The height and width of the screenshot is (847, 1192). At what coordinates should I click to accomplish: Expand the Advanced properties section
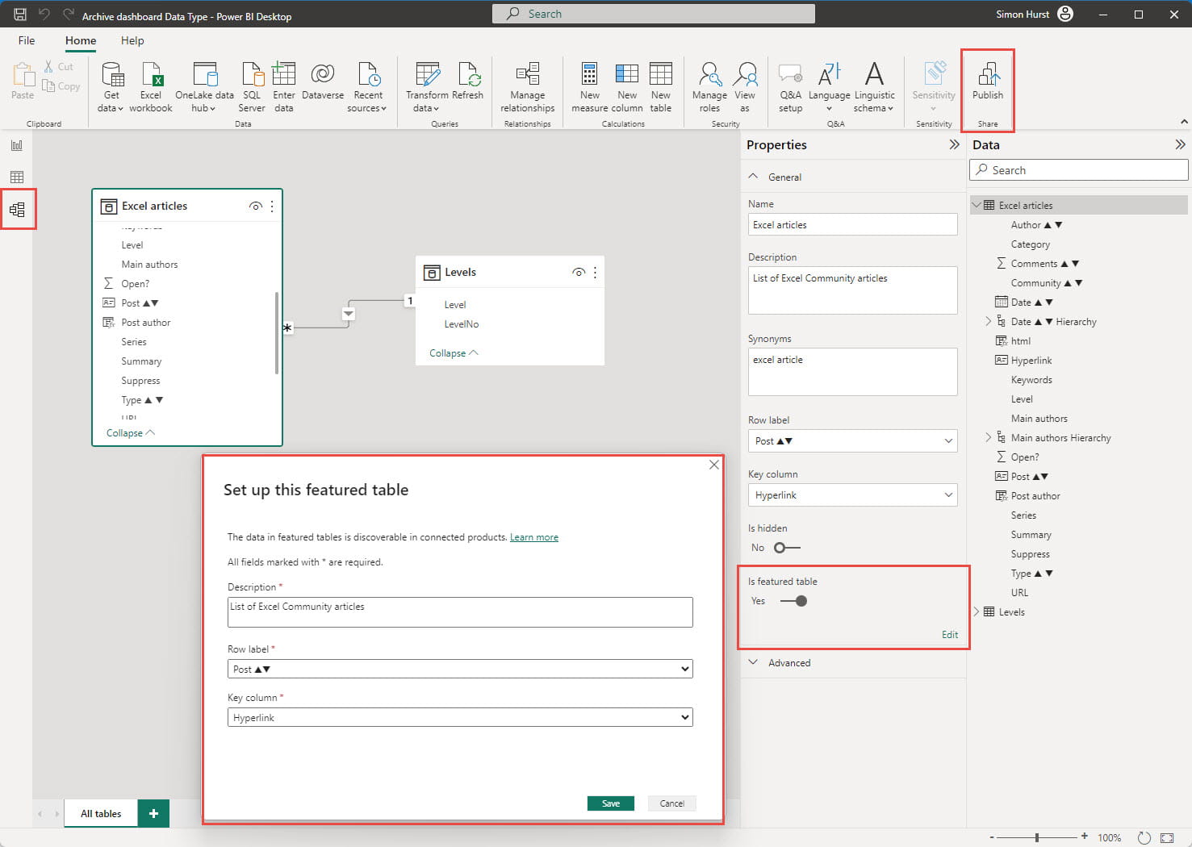(788, 663)
